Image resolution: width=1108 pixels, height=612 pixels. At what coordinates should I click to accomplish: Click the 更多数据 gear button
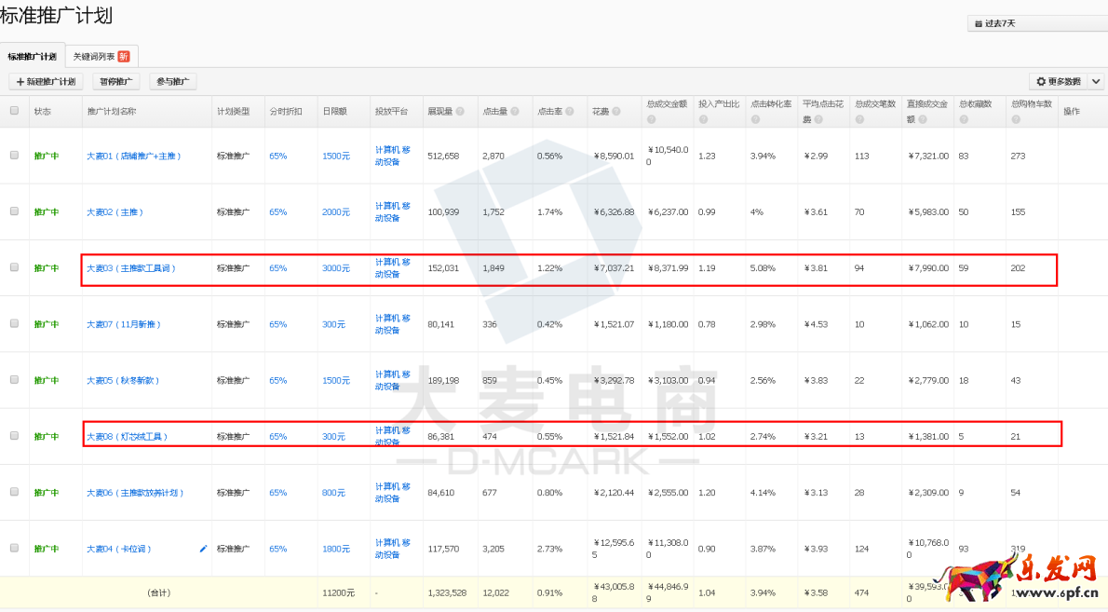click(x=1059, y=81)
